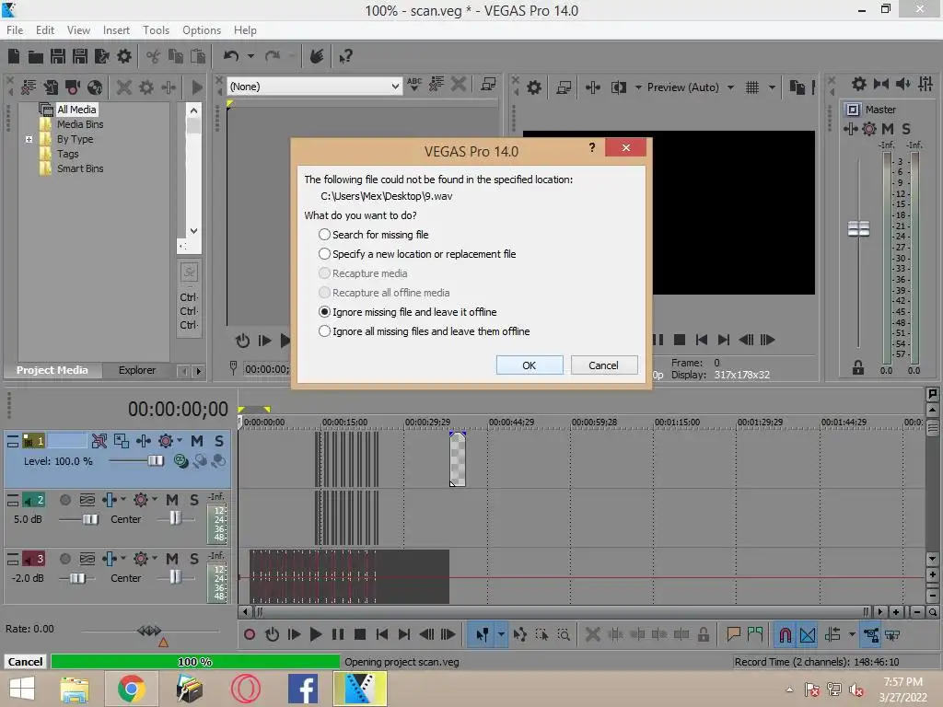Click the Master volume fader

(x=858, y=228)
